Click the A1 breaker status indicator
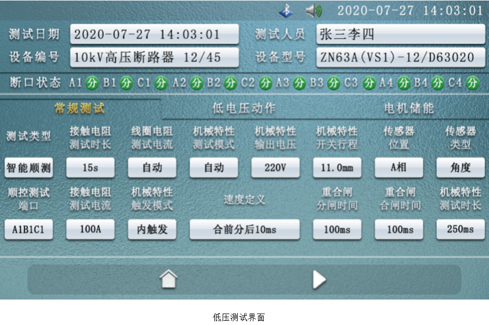 click(x=92, y=83)
